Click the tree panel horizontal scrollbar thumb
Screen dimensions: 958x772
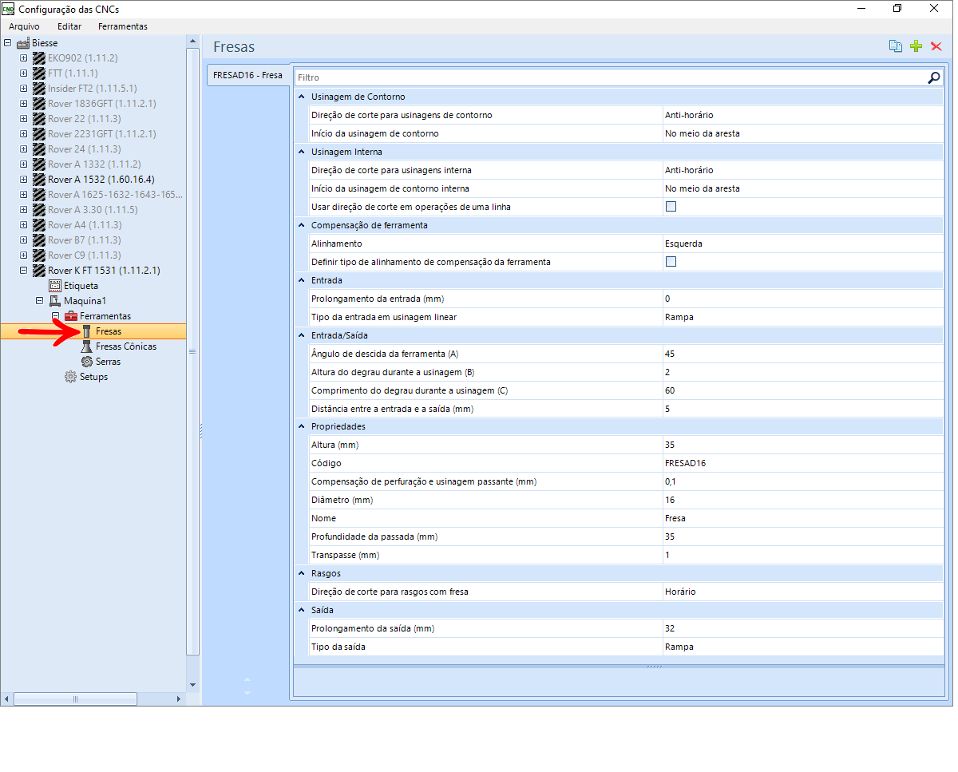coord(75,699)
